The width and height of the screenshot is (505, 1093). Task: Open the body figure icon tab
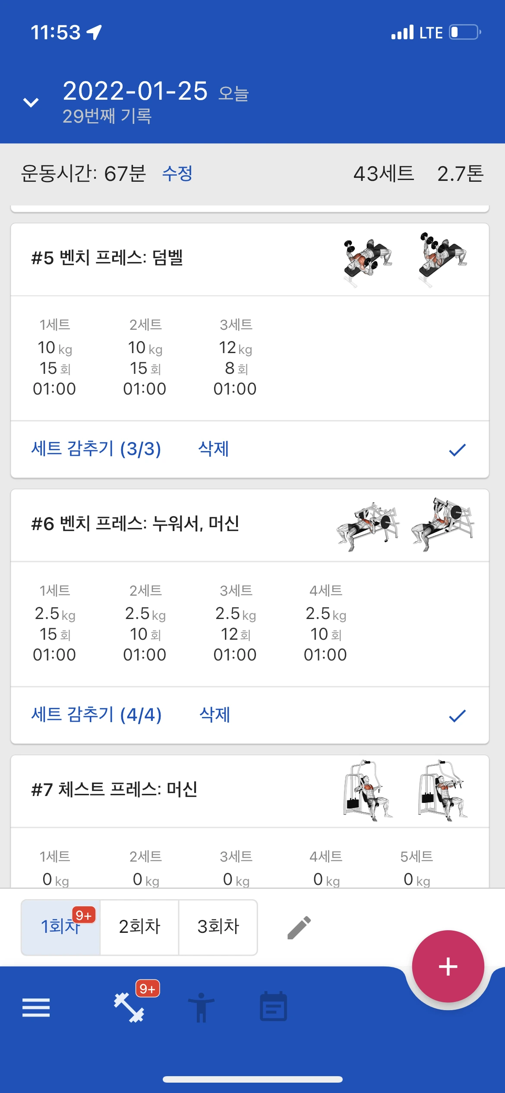(201, 1008)
